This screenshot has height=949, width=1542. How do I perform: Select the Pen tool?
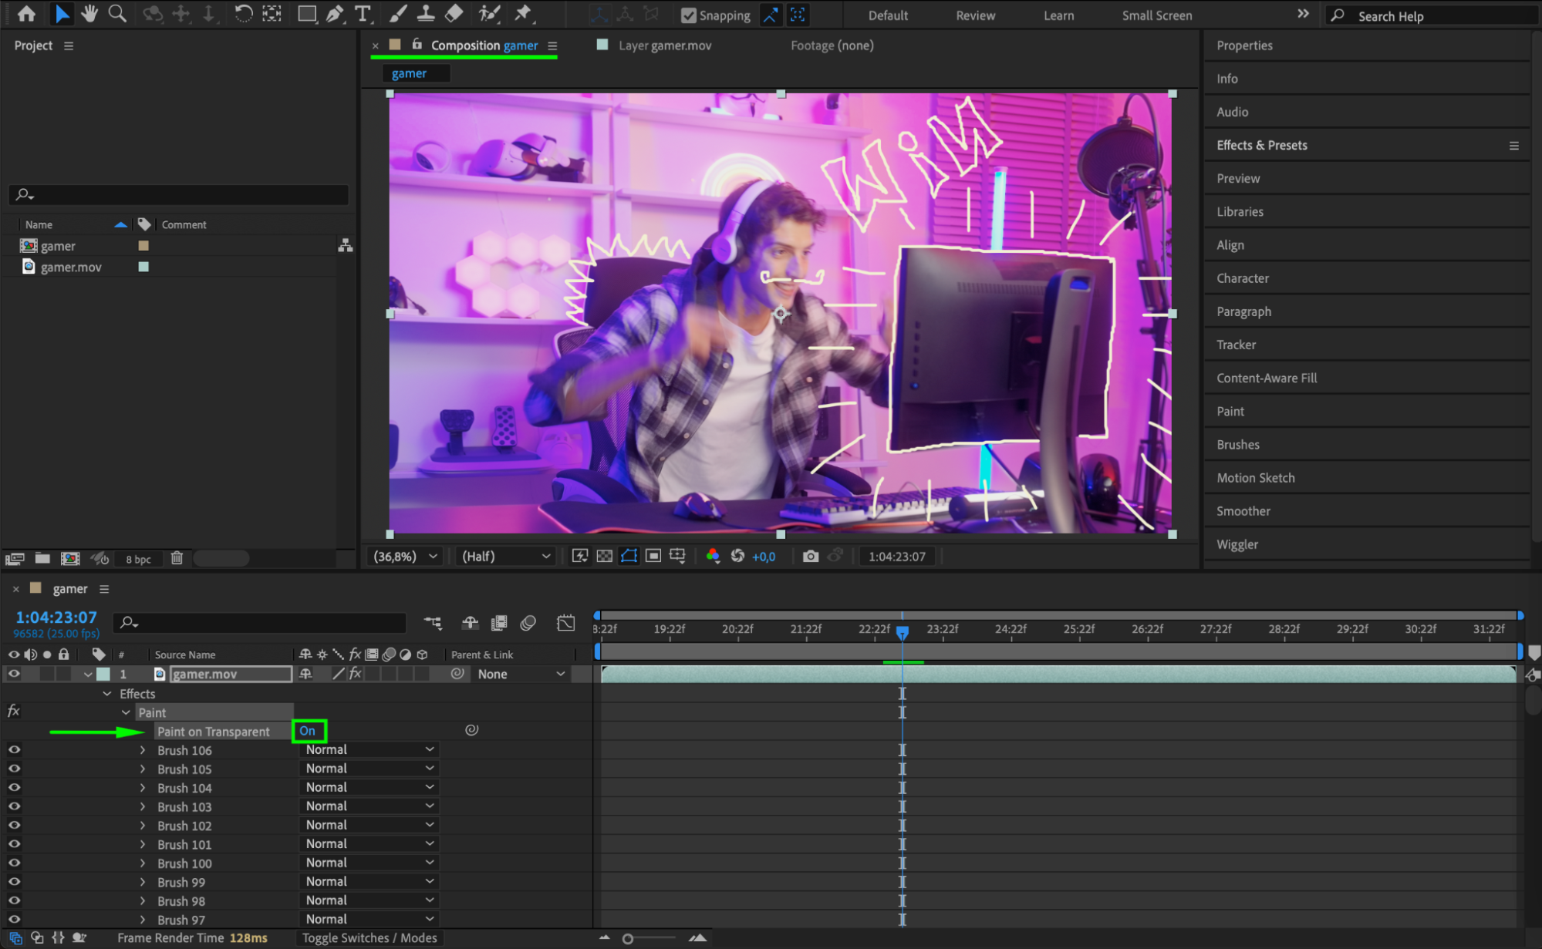point(335,13)
